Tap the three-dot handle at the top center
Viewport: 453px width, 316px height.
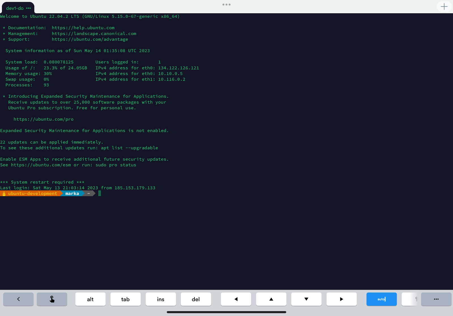(x=226, y=5)
